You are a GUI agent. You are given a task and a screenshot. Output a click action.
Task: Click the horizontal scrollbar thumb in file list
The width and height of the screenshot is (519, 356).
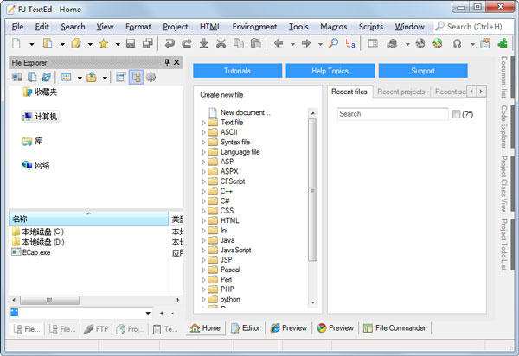point(49,300)
